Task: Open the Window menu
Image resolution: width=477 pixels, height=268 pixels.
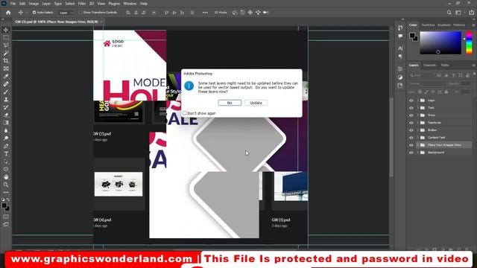Action: [x=130, y=4]
